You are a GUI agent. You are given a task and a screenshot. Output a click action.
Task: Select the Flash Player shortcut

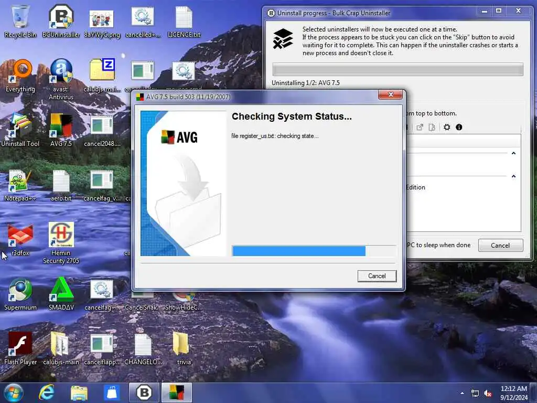[20, 349]
